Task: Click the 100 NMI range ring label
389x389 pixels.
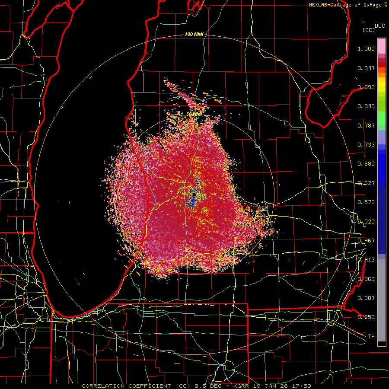Action: pos(194,34)
